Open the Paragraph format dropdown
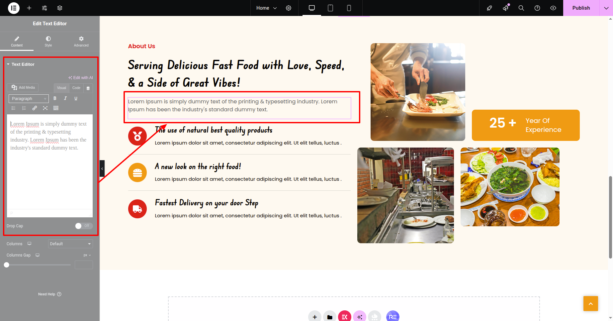This screenshot has height=321, width=613. tap(29, 99)
